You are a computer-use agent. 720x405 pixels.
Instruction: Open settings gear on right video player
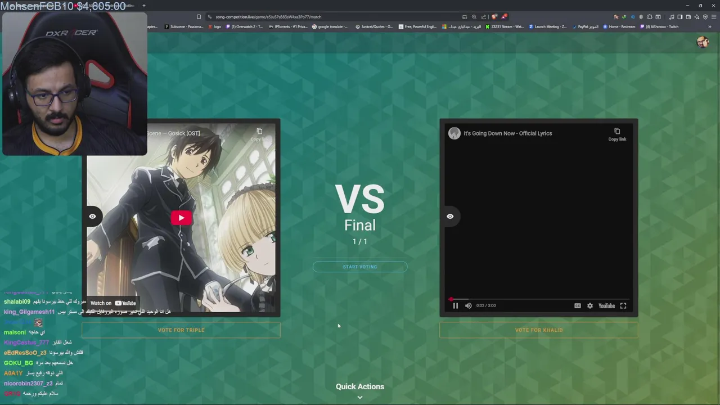[589, 305]
